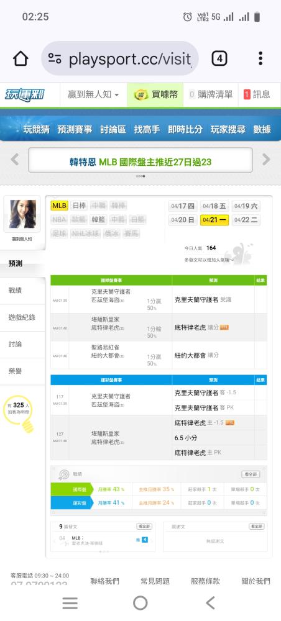This screenshot has width=281, height=621.
Task: Select the 日棒 league filter
Action: 80,206
